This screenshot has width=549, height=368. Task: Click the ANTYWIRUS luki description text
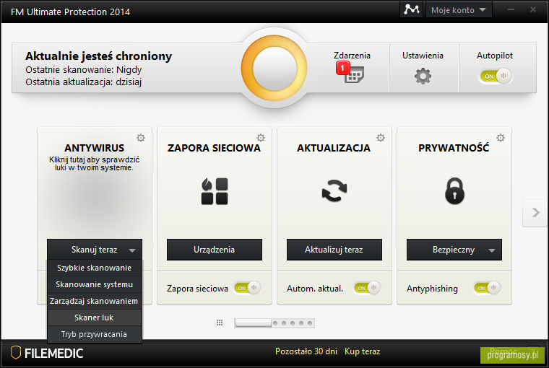click(94, 164)
